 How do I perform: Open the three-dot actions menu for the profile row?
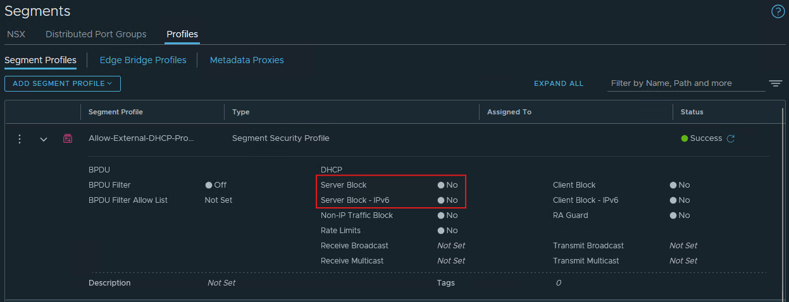[x=20, y=138]
